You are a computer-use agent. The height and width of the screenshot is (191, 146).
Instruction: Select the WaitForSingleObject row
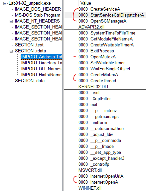[x=105, y=69]
